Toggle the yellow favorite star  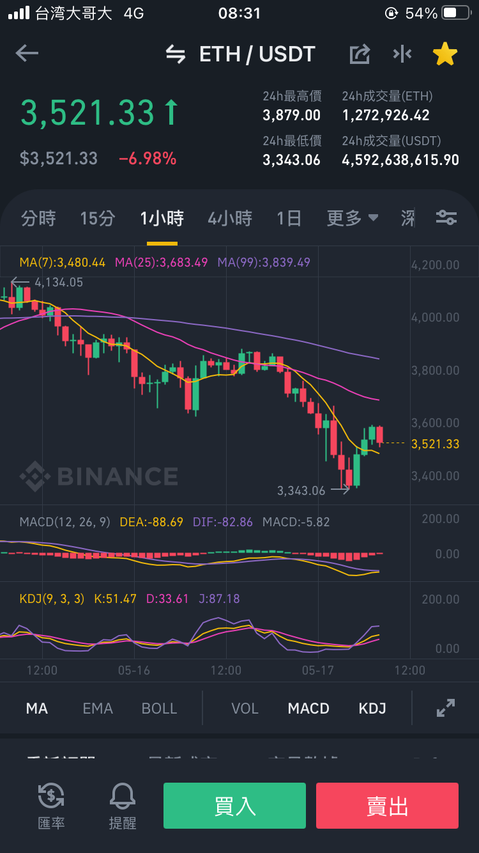tap(445, 54)
